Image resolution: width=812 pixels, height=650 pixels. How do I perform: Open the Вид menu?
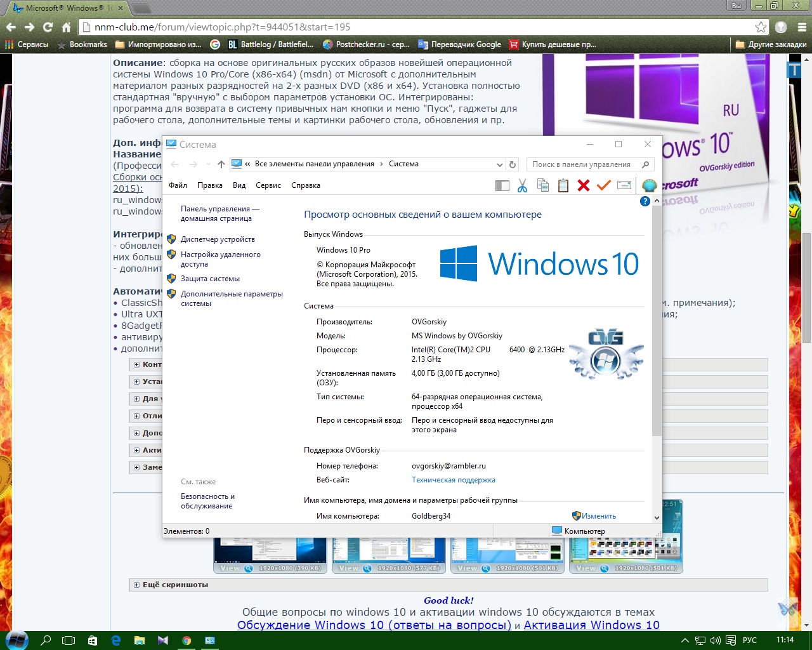coord(239,185)
